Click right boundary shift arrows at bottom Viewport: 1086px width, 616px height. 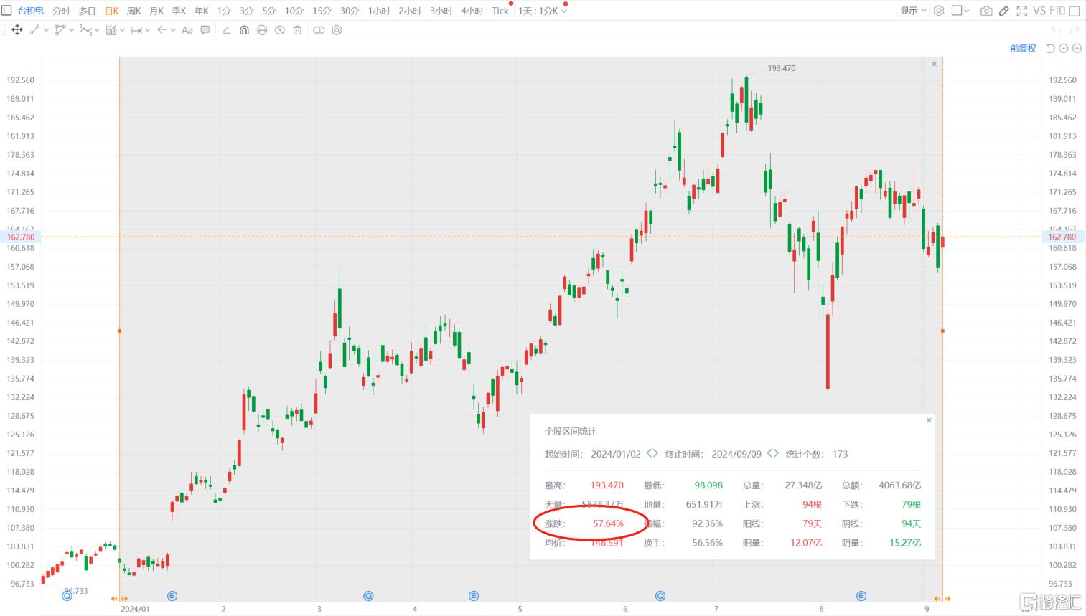tap(942, 598)
